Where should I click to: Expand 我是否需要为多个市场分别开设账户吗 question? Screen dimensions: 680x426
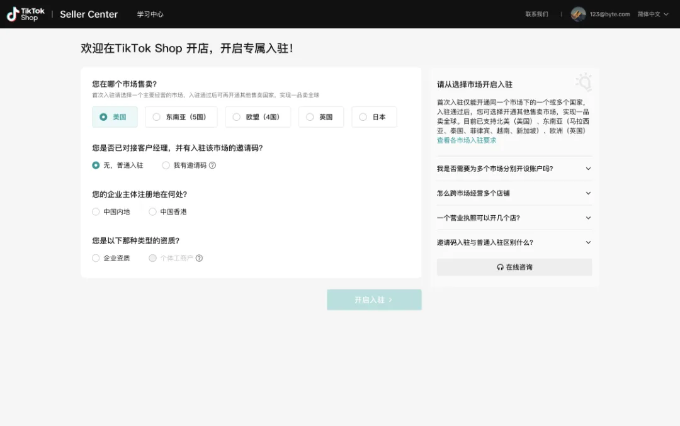tap(514, 169)
